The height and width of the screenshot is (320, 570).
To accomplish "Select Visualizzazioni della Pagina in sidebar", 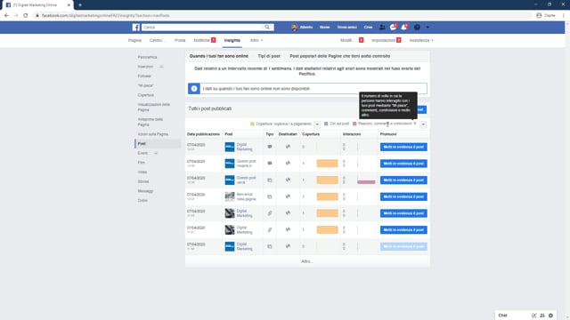I will [x=154, y=107].
